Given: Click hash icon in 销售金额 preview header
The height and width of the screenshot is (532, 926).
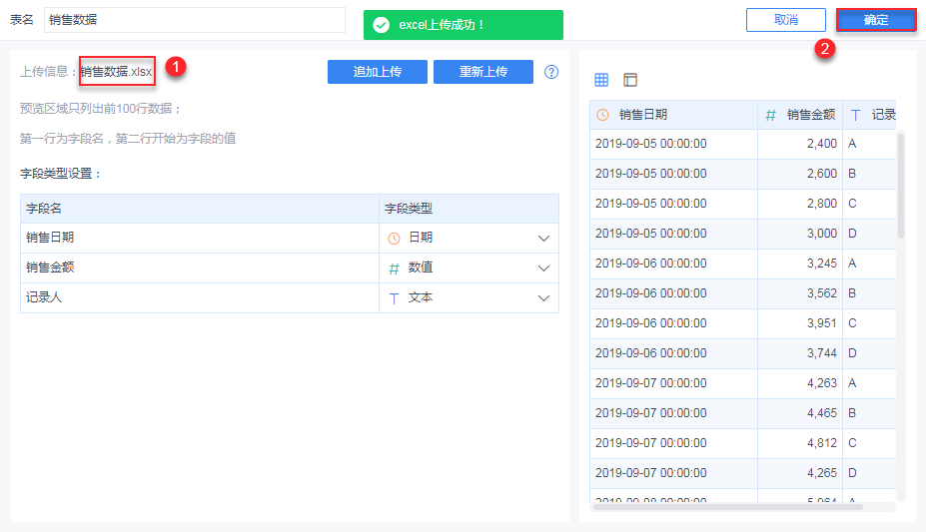Looking at the screenshot, I should click(770, 115).
